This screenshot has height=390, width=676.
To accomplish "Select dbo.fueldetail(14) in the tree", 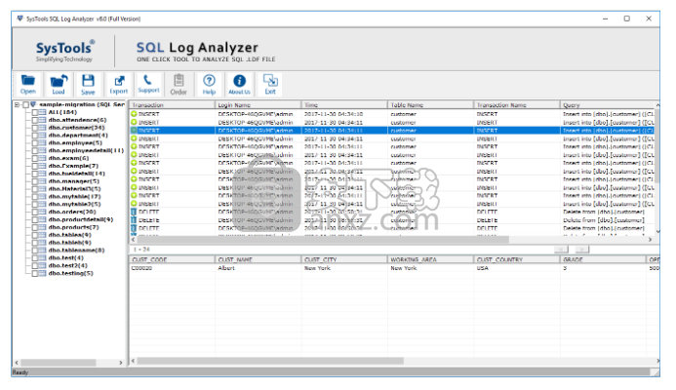I will (77, 174).
